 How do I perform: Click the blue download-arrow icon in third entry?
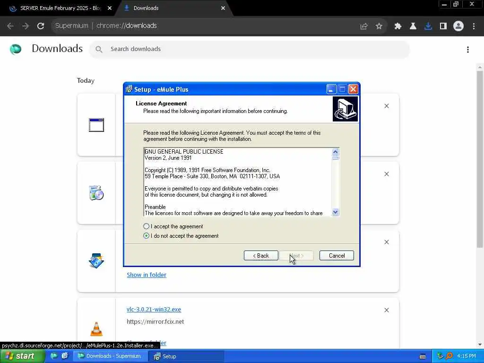96,261
